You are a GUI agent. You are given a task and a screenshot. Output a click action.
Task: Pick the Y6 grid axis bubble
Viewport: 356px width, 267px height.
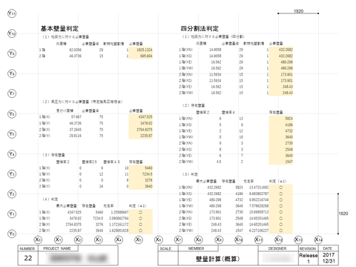click(x=12, y=113)
